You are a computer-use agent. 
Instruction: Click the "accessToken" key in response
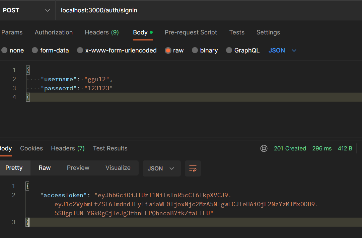pyautogui.click(x=63, y=195)
